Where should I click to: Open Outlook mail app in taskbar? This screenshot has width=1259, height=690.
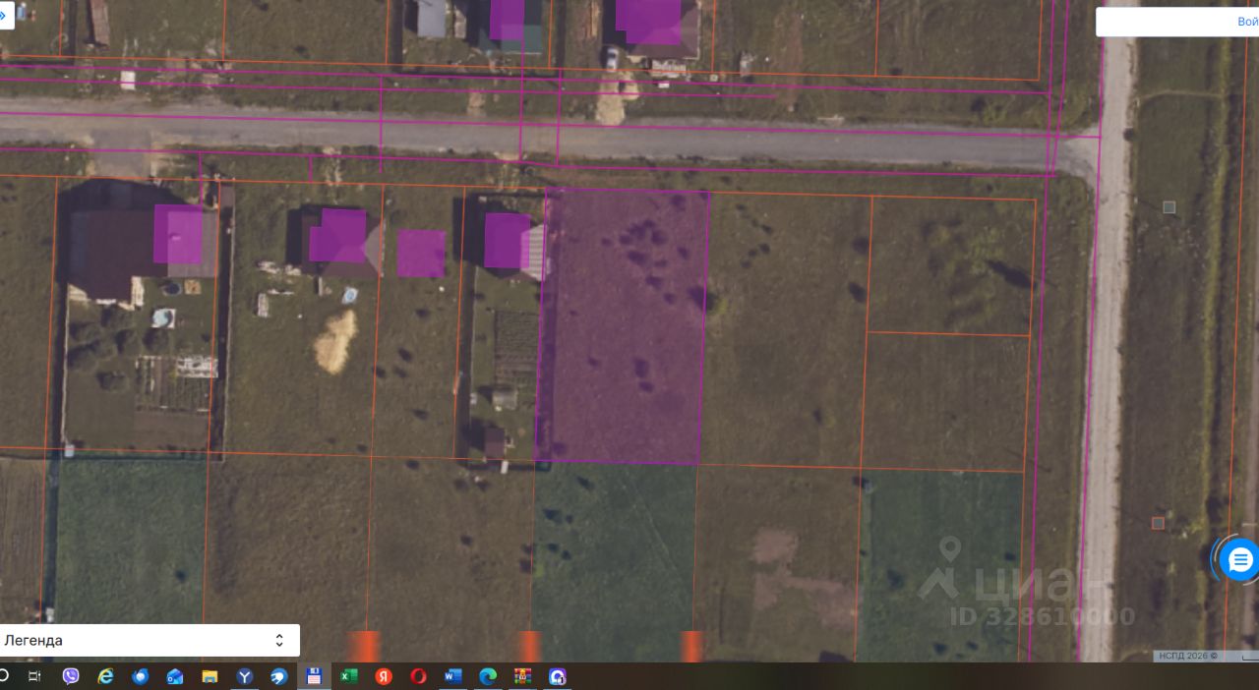pos(175,676)
